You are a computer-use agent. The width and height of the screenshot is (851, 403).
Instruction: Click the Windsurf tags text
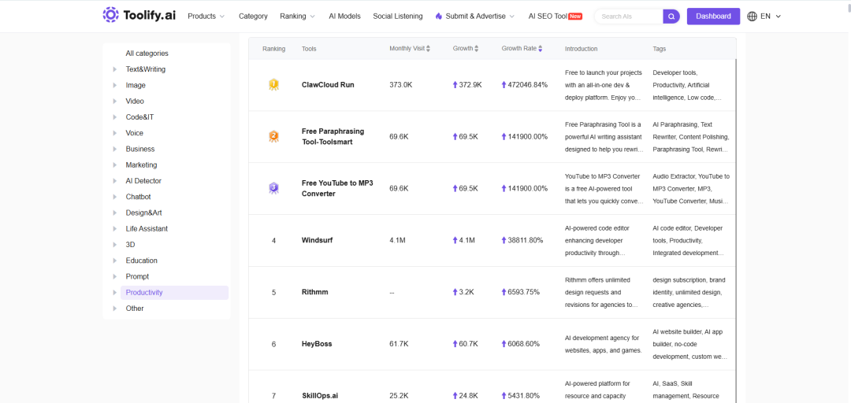pyautogui.click(x=688, y=240)
